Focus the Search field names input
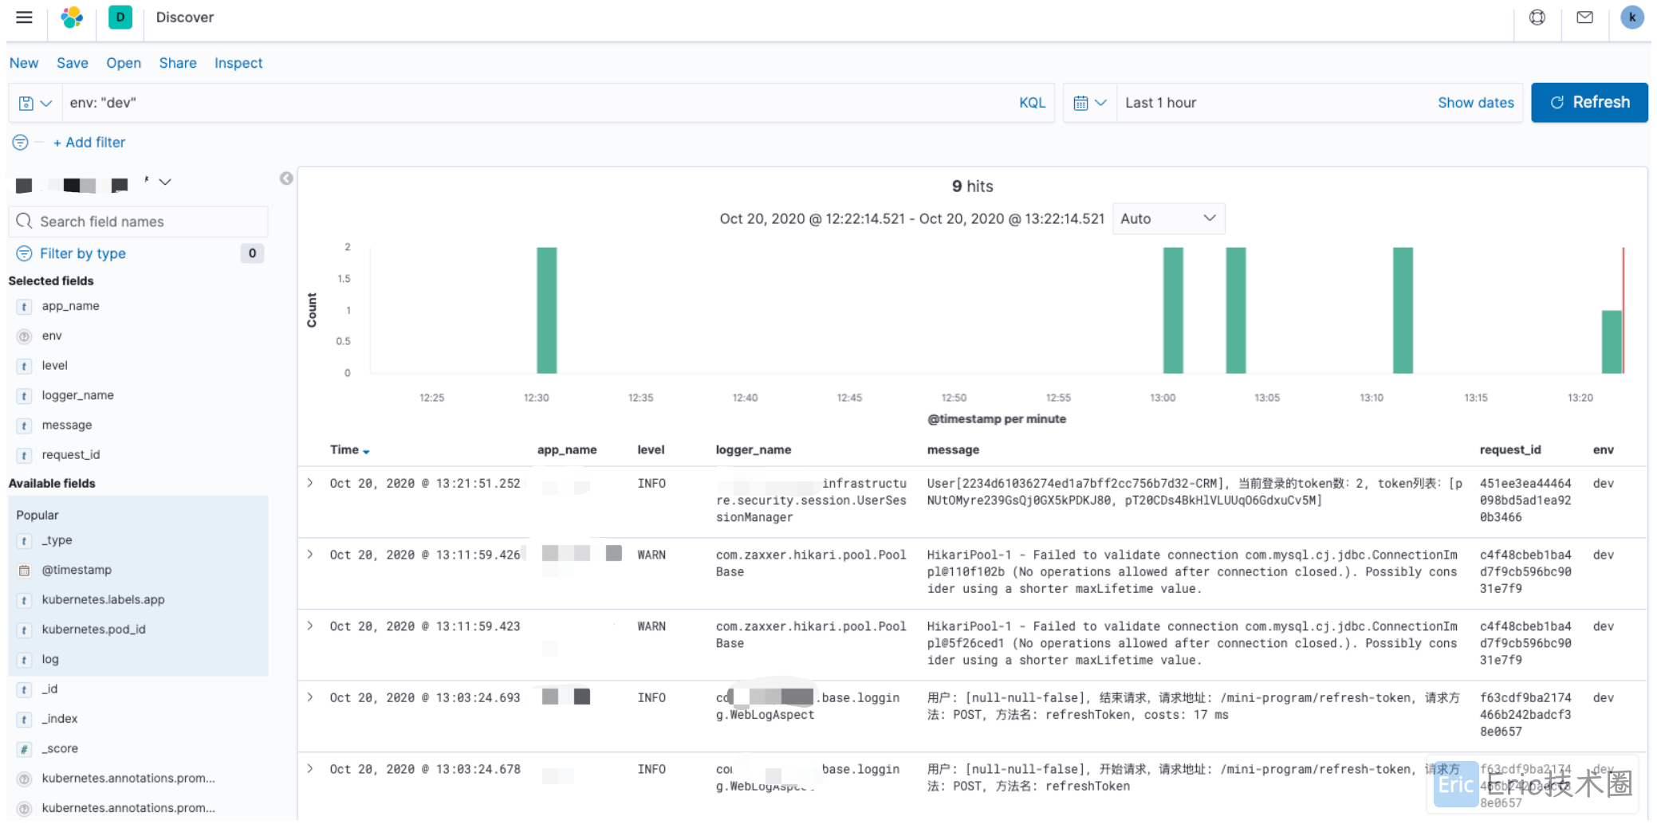 point(139,222)
